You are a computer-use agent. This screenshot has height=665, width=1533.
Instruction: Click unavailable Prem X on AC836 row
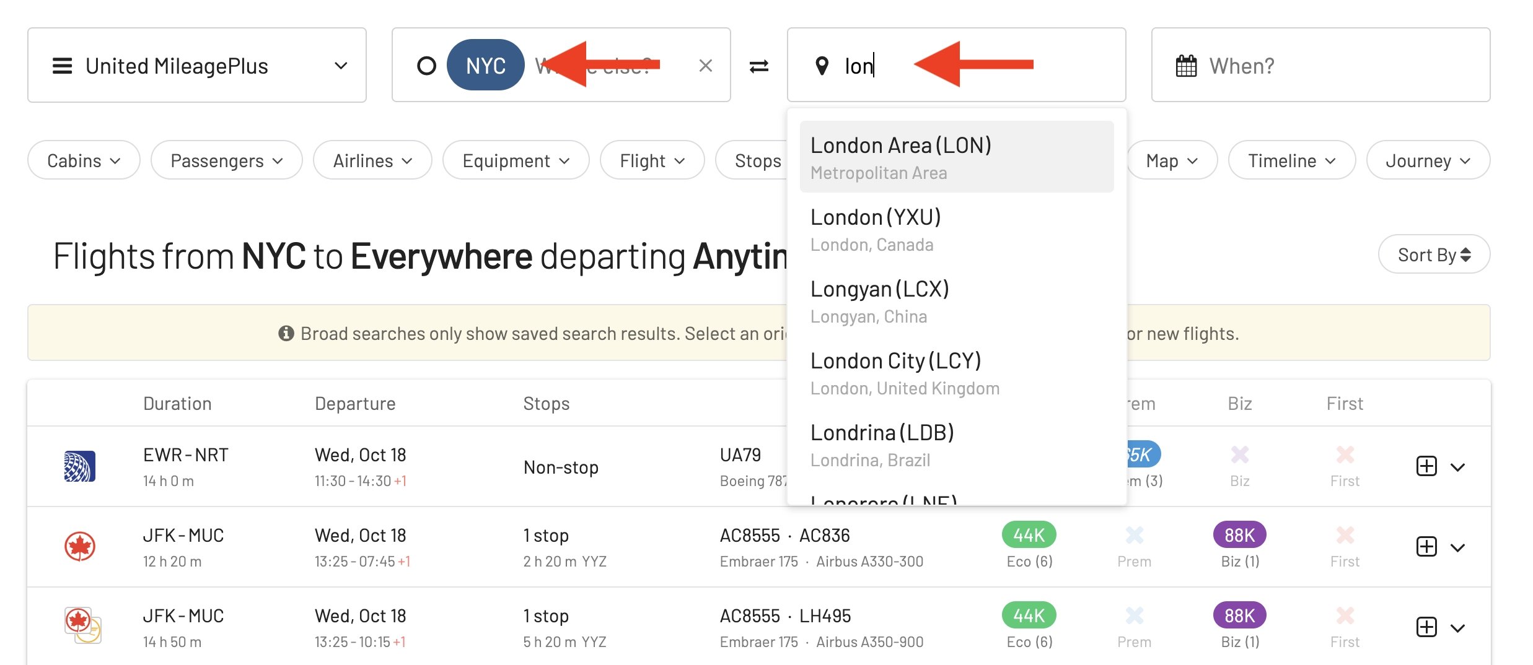pyautogui.click(x=1134, y=535)
